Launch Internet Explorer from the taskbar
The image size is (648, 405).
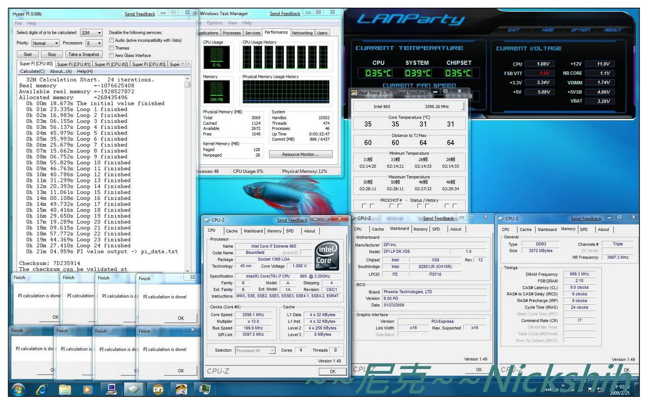(42, 389)
